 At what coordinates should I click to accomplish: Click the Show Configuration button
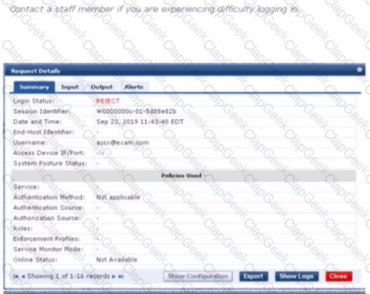tap(198, 277)
